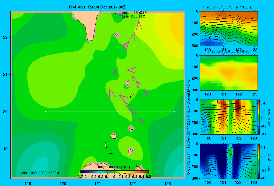Click the '200 1000 2000 4000m' depth contour legend
Screen dimensions: 274x186
click(40, 173)
